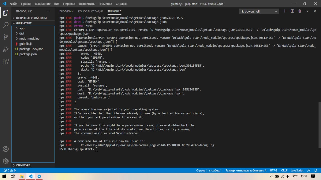Create a new terminal with plus icon
The height and width of the screenshot is (180, 321).
285,11
